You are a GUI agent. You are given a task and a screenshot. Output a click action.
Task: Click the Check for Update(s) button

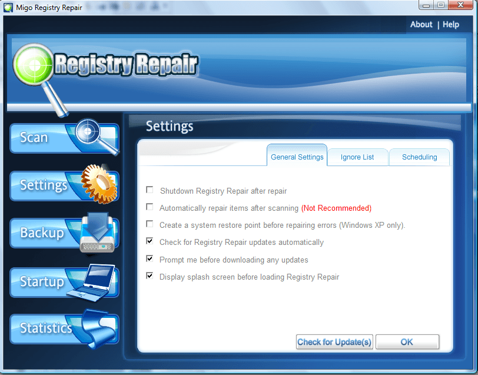pyautogui.click(x=334, y=341)
